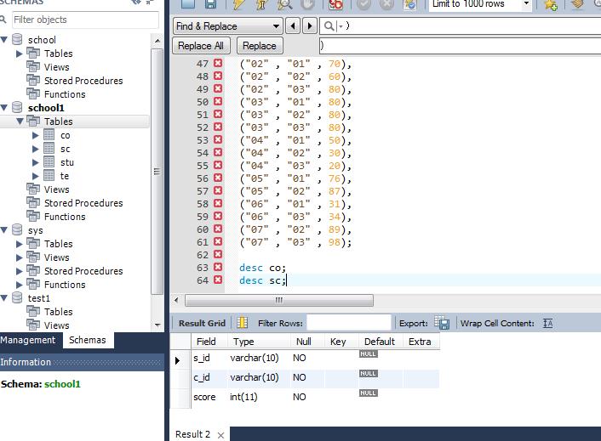Click the find previous arrow button
The width and height of the screenshot is (601, 441).
point(293,26)
